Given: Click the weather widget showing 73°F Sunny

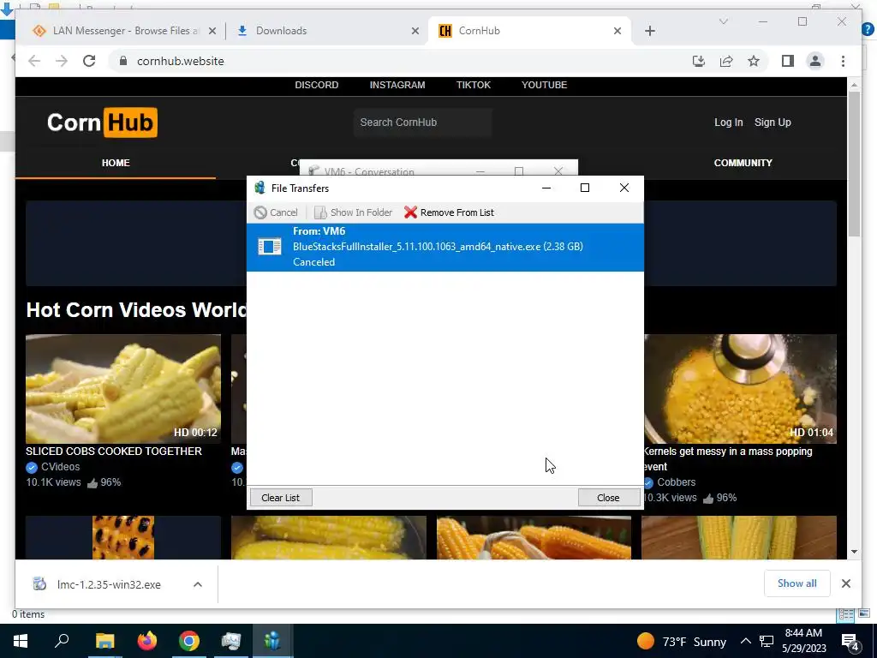Looking at the screenshot, I should pyautogui.click(x=682, y=641).
